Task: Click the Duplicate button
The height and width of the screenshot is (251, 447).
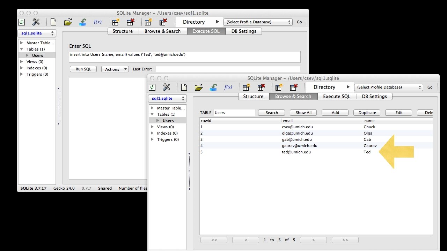Action: click(x=367, y=113)
